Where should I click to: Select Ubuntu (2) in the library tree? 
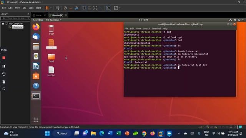pos(18,27)
